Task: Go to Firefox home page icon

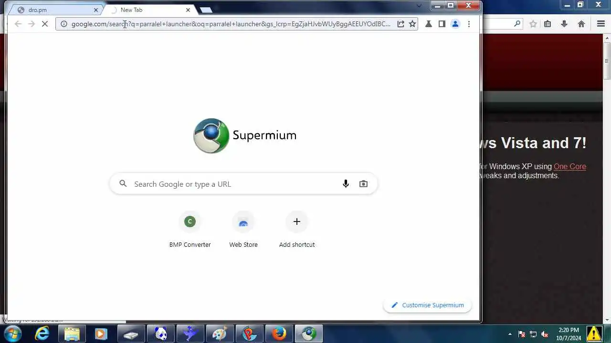Action: tap(581, 24)
